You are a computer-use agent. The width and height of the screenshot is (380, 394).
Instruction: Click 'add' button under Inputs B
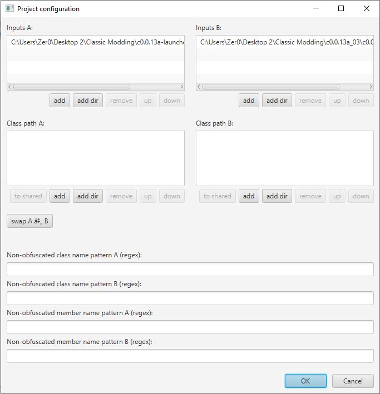pos(249,101)
